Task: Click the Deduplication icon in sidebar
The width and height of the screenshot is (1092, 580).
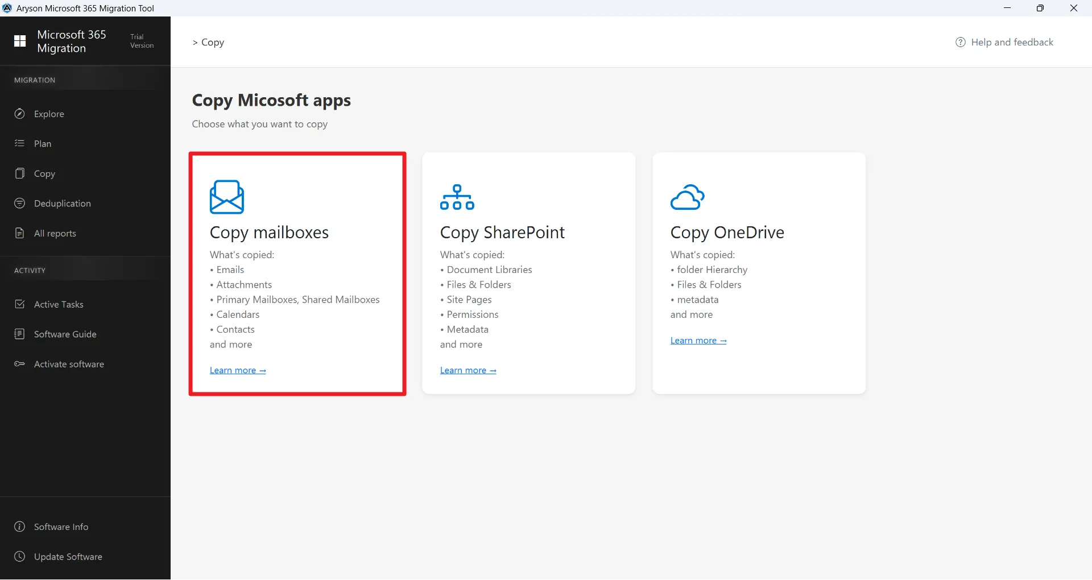Action: click(20, 204)
